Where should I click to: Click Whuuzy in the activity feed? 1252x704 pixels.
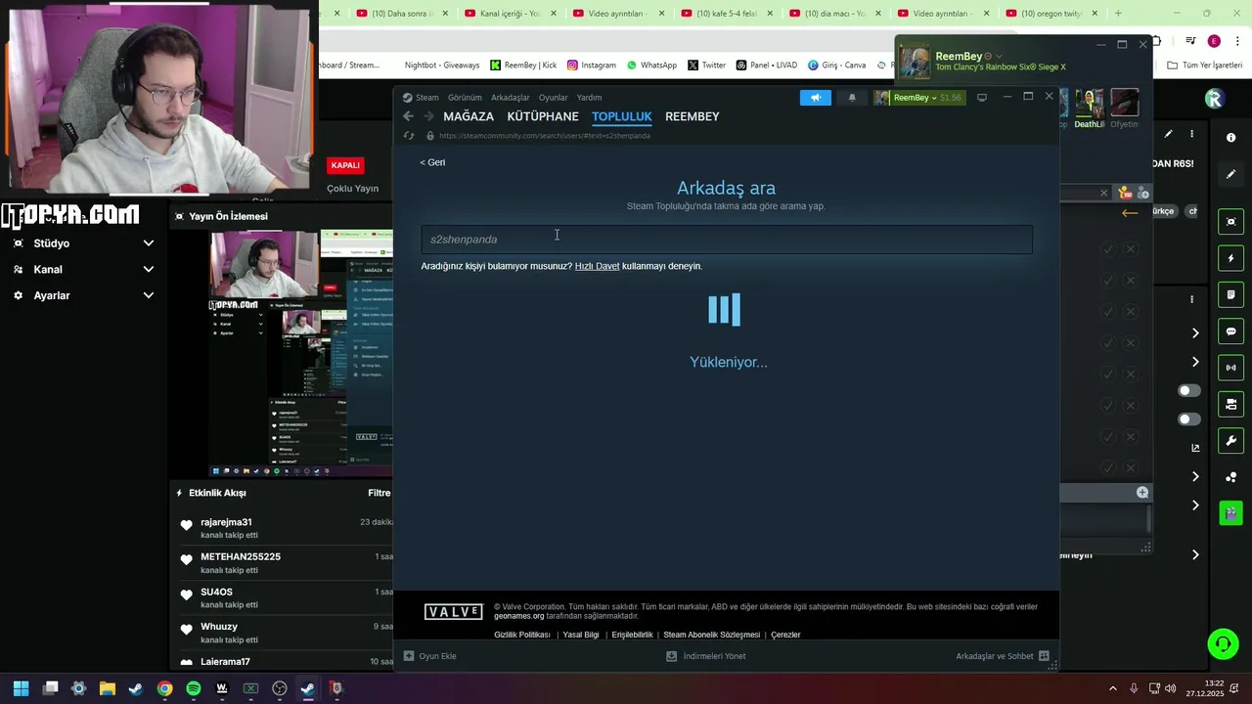click(219, 626)
